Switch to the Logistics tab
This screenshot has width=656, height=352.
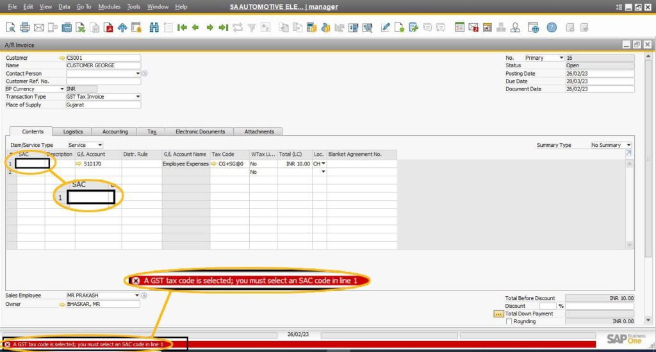[73, 131]
